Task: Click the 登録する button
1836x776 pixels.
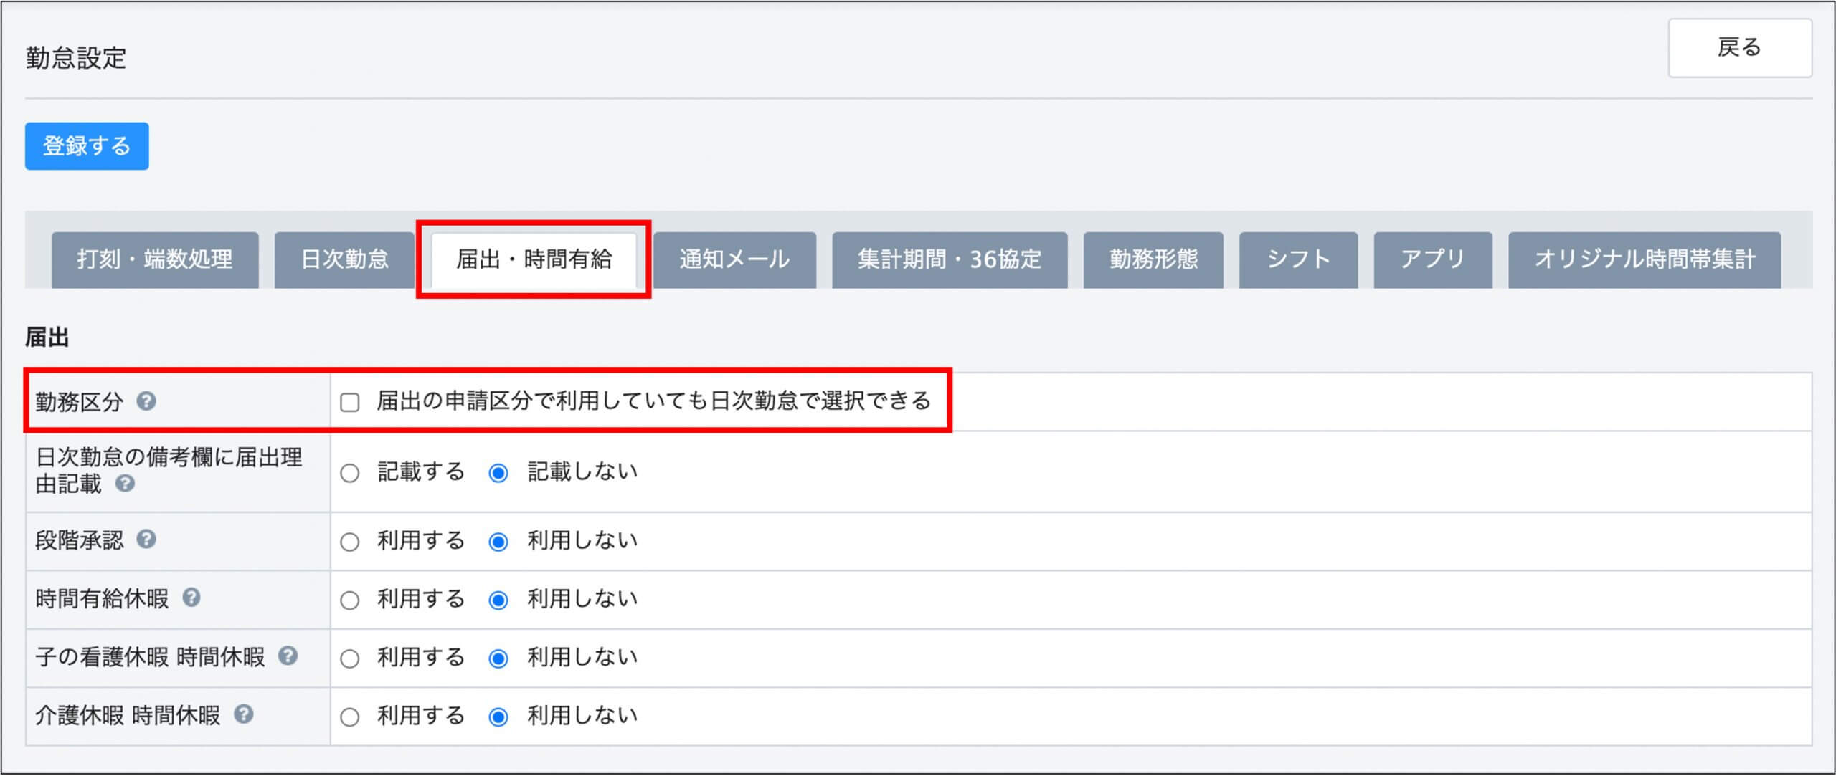Action: click(x=87, y=146)
